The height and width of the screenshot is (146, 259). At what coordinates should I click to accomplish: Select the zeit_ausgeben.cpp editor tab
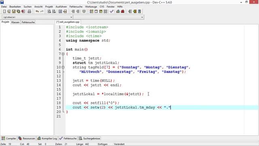[68, 22]
